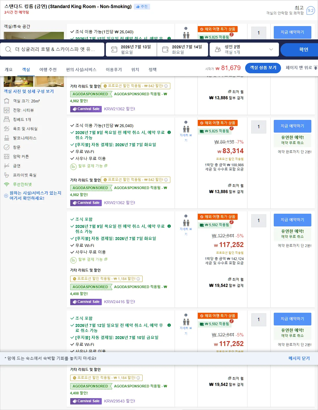Expand guests and rooms dropdown arrow
This screenshot has height=410, width=318.
coord(271,50)
